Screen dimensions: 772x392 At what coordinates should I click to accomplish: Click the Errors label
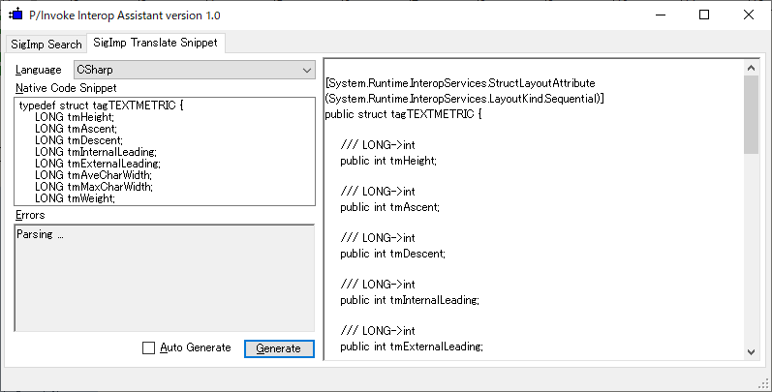[30, 215]
